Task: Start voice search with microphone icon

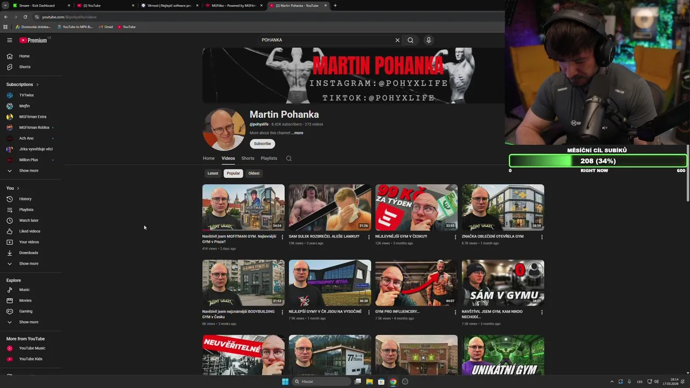Action: click(x=429, y=40)
